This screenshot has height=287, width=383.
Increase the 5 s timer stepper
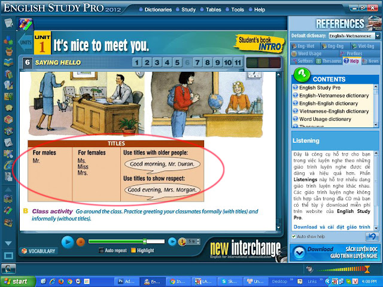[x=198, y=240]
